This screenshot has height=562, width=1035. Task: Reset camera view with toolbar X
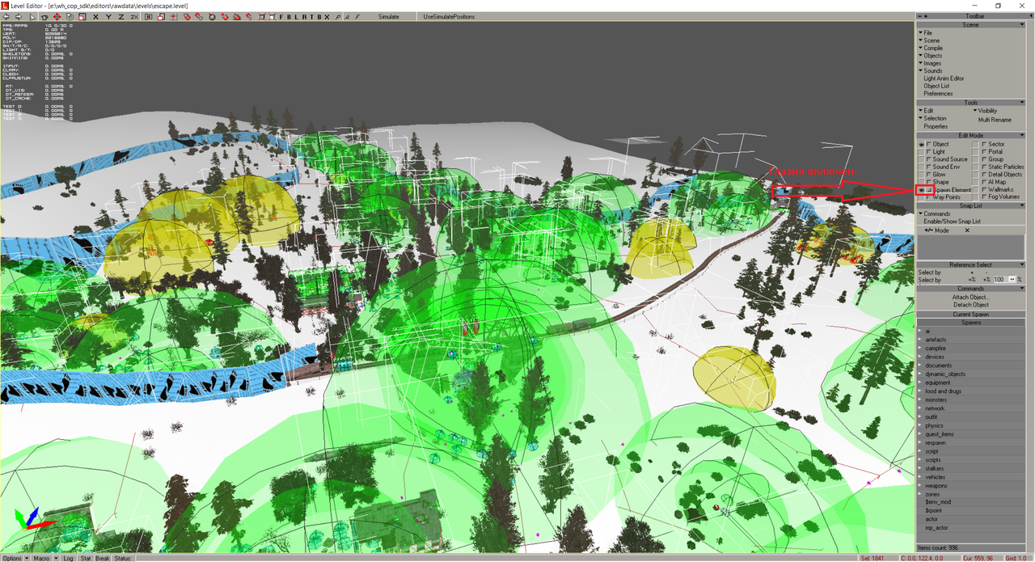(x=327, y=16)
